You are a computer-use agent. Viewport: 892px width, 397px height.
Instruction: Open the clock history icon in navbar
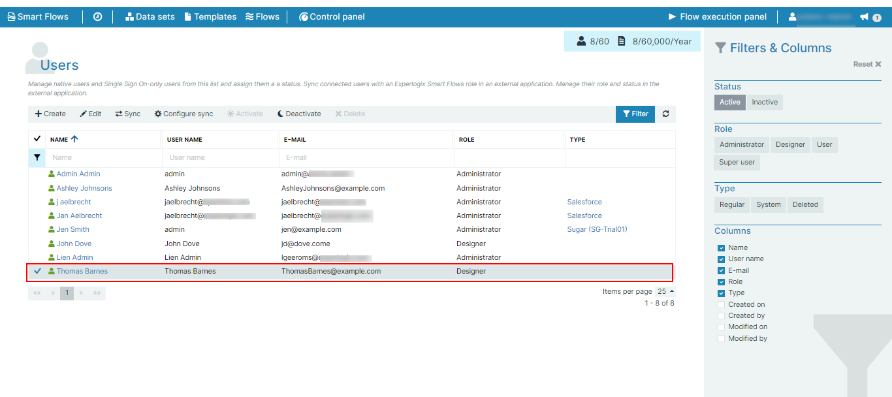97,17
